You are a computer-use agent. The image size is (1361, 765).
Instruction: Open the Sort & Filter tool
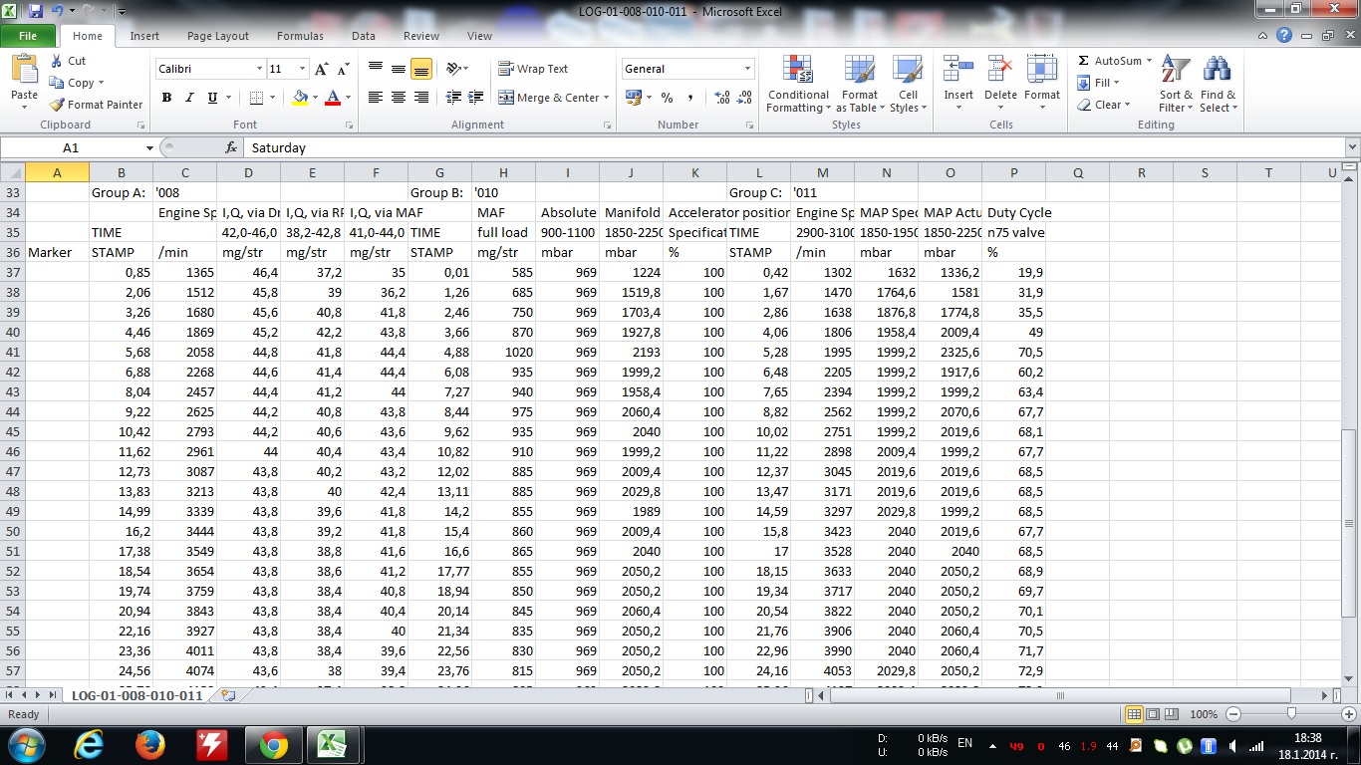coord(1176,85)
